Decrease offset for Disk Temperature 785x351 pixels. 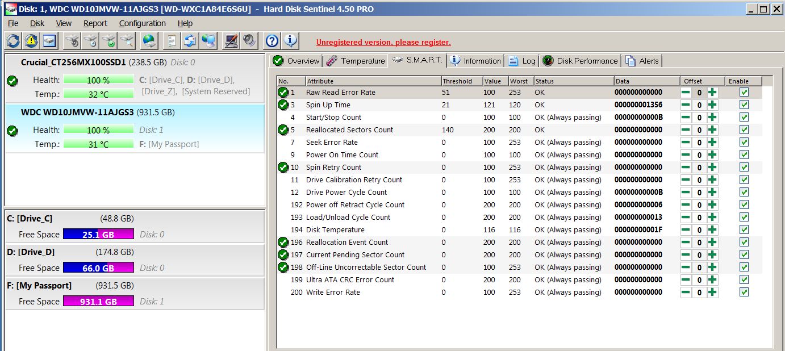tap(686, 230)
